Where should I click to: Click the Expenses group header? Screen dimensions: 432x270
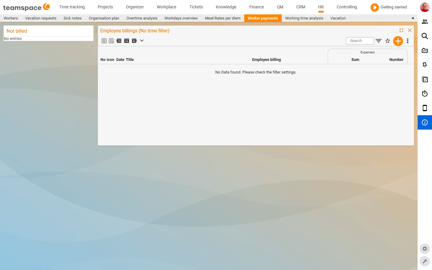tap(367, 52)
